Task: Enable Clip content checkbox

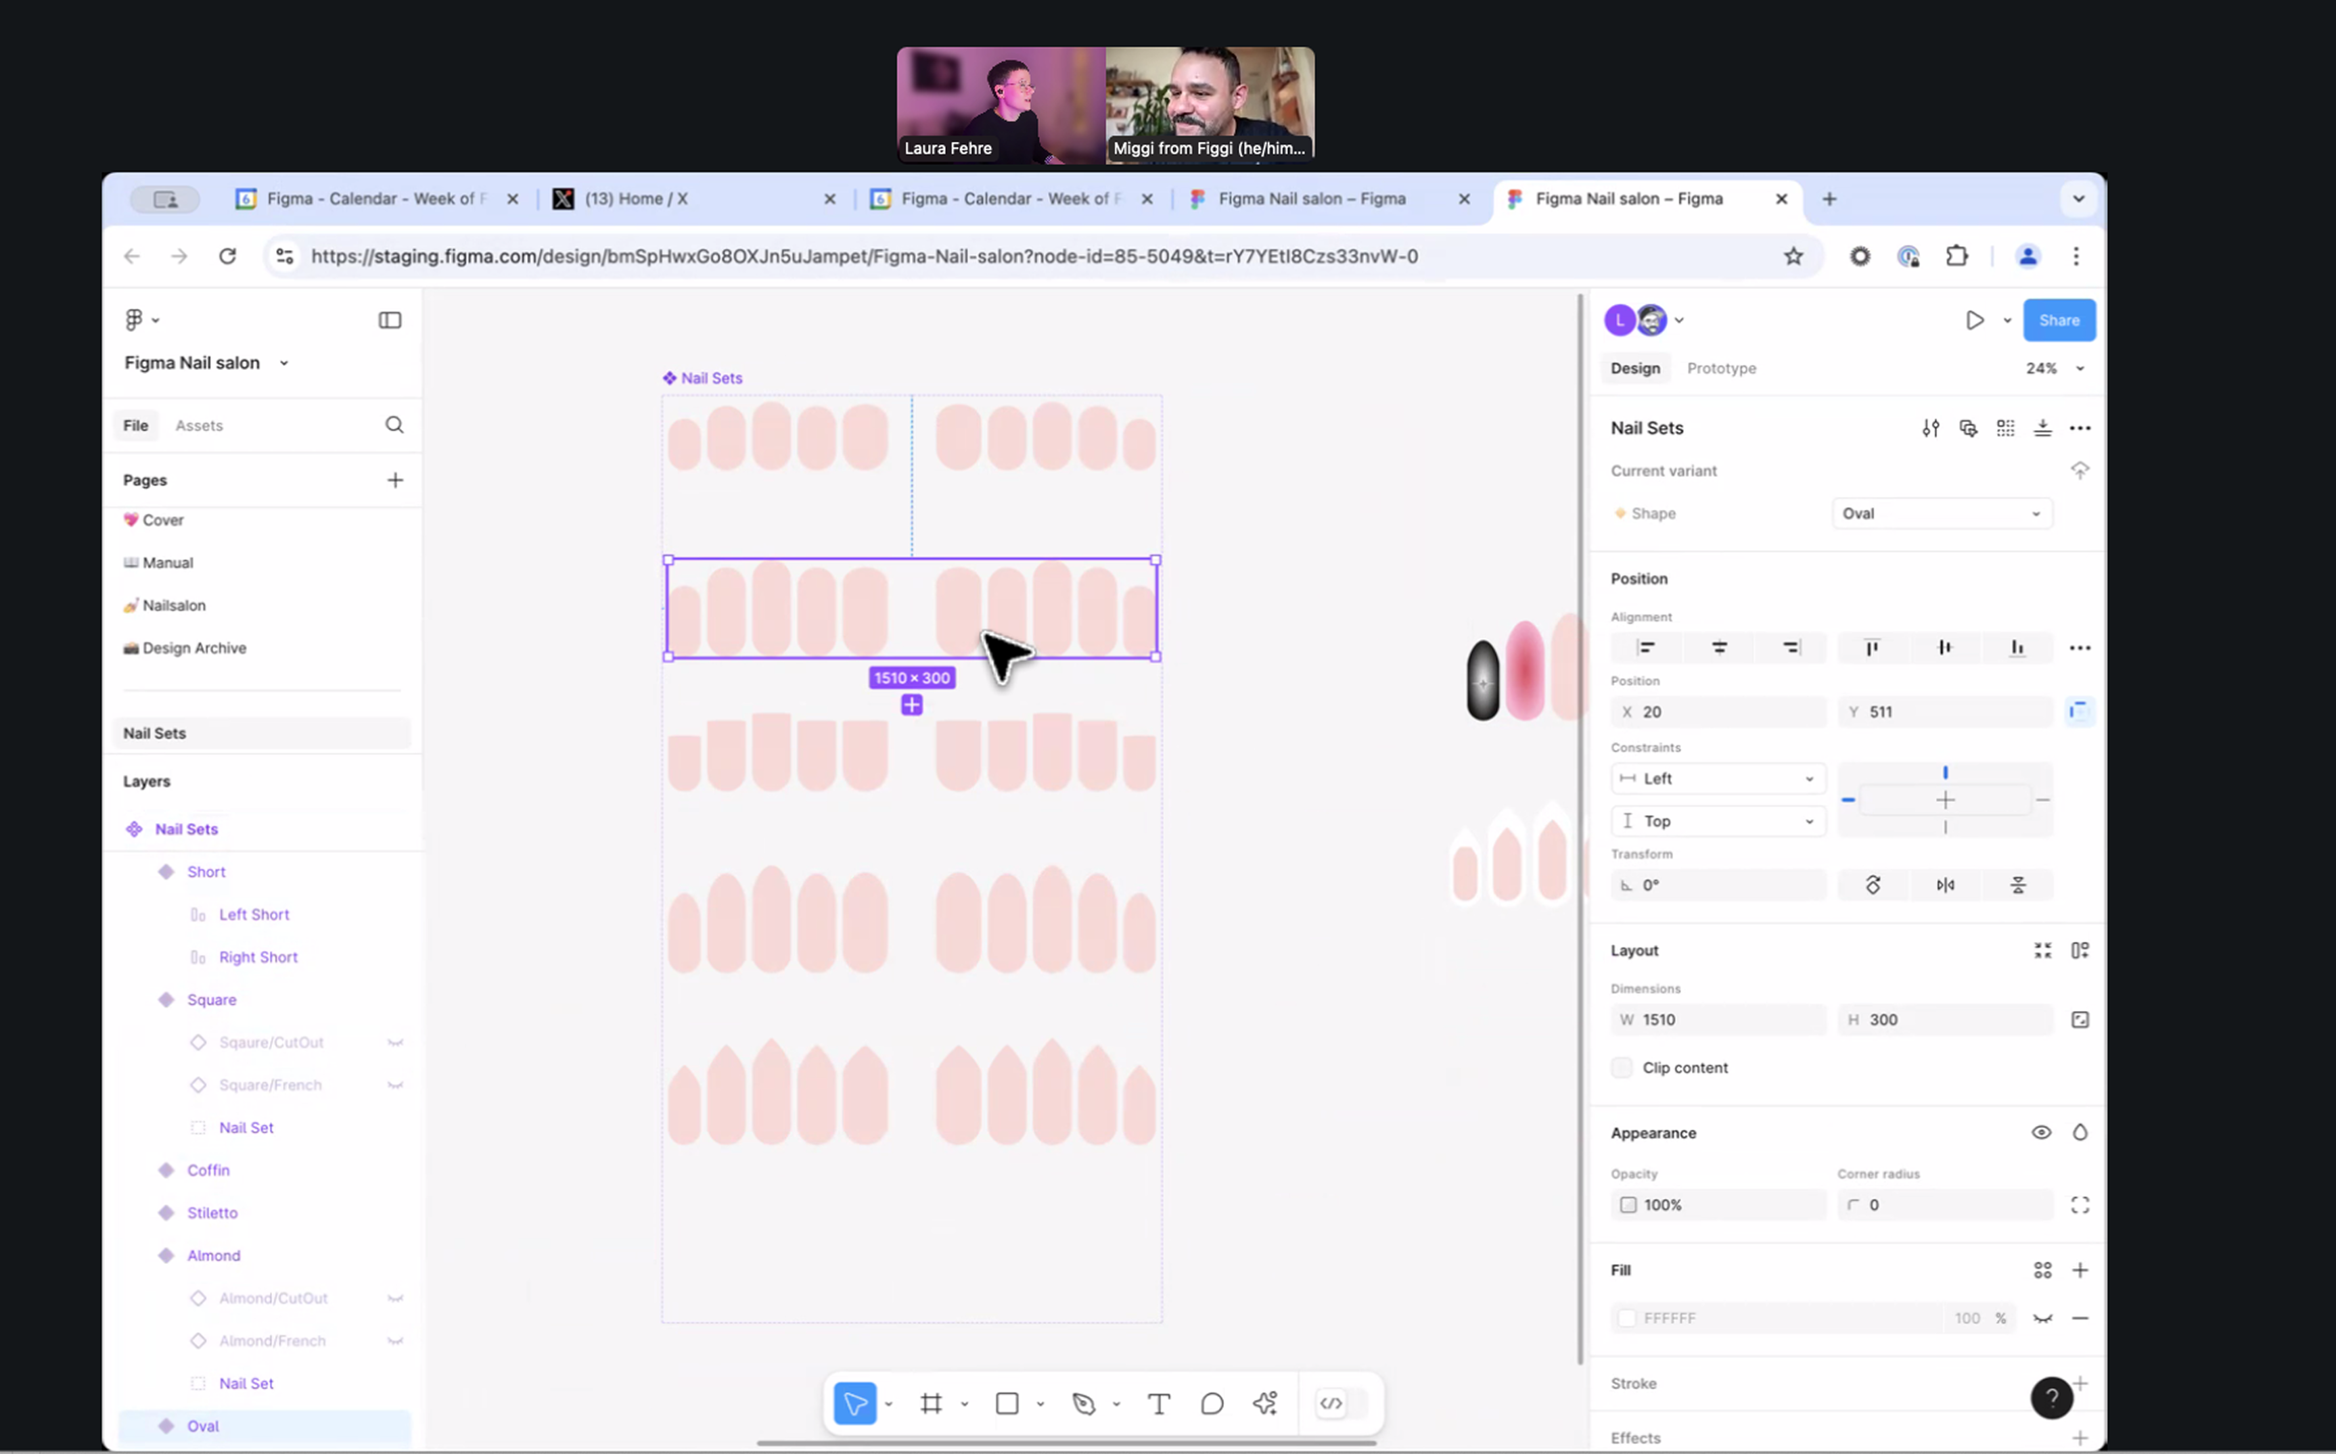Action: click(x=1622, y=1067)
